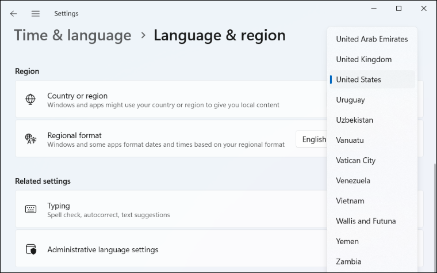Choose United Arab Emirates in the list
This screenshot has height=273, width=437.
tap(372, 39)
